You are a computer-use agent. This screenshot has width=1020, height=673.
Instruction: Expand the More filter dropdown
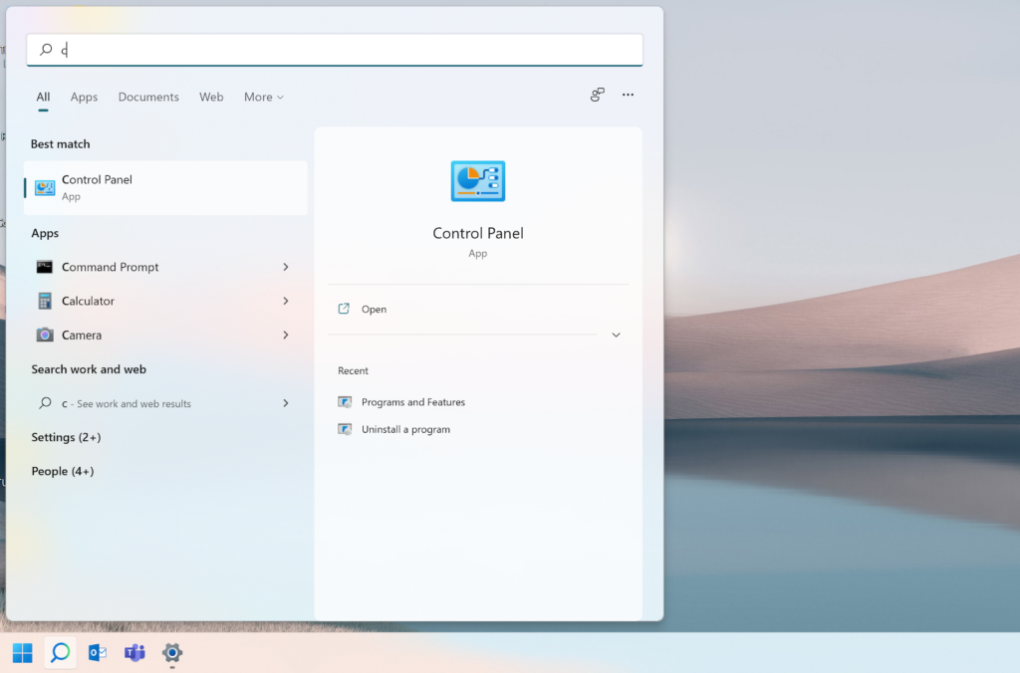pos(264,97)
